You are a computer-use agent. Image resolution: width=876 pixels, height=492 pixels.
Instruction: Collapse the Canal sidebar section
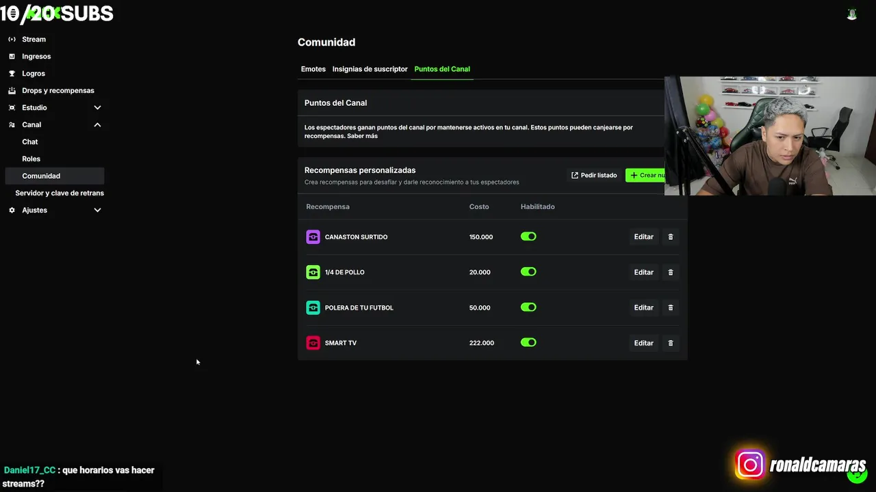click(x=97, y=125)
